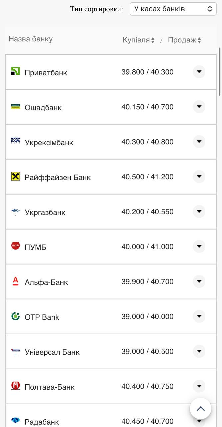This screenshot has width=222, height=427.
Task: Click the Альфа-Банк bank name
Action: [46, 282]
